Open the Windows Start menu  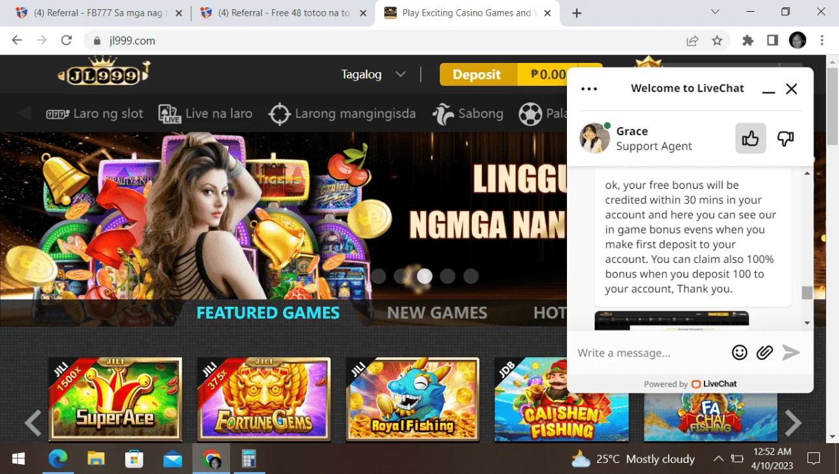[x=18, y=459]
